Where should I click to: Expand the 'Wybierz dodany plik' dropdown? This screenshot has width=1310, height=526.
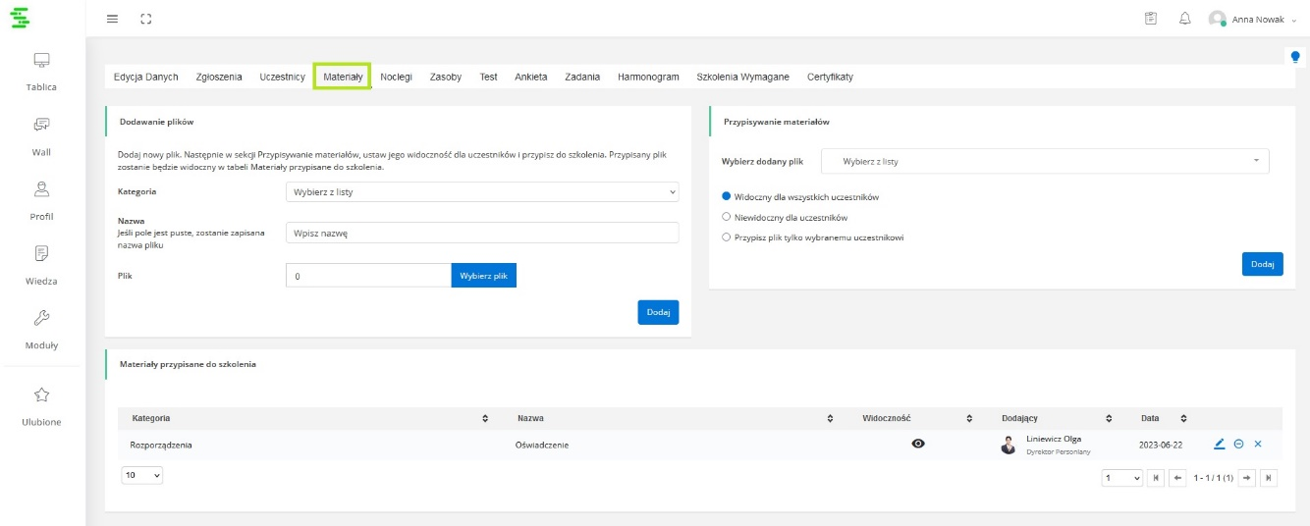coord(1044,161)
